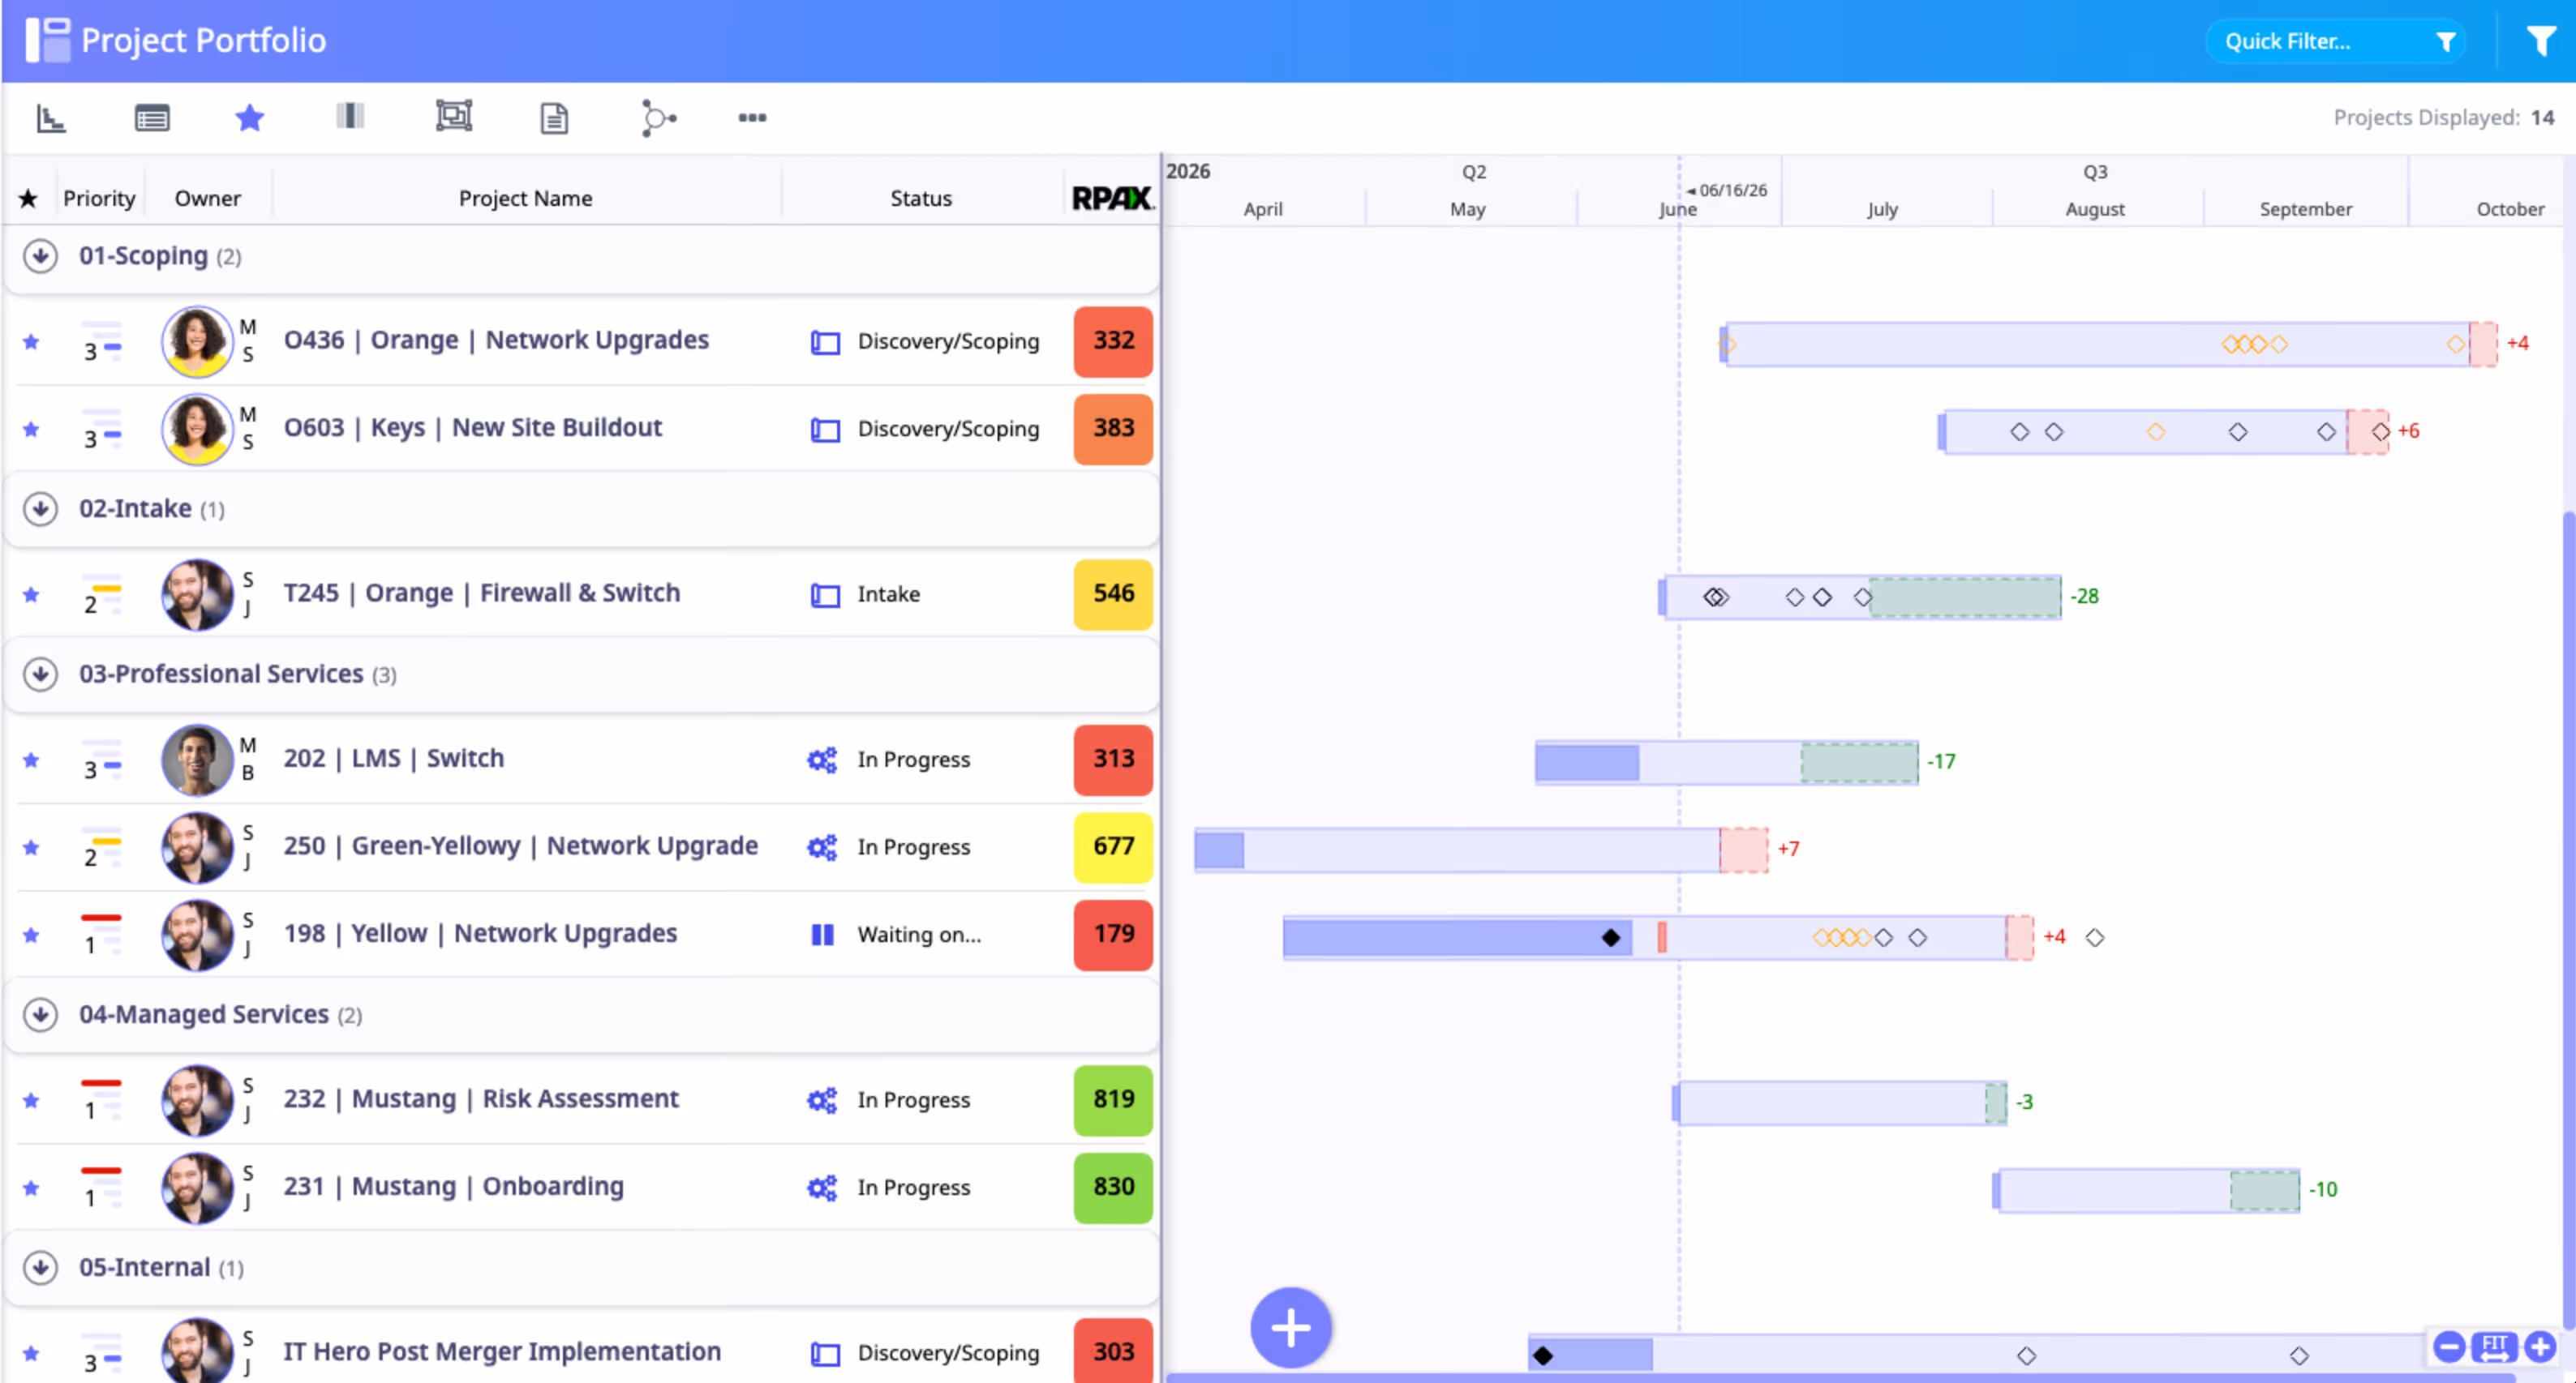2576x1383 pixels.
Task: Open the three-dot more options menu
Action: click(752, 118)
